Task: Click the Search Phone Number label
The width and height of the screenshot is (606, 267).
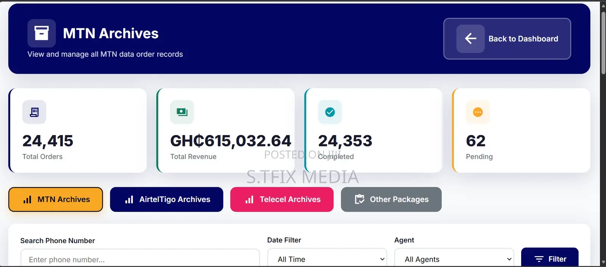Action: (x=58, y=241)
